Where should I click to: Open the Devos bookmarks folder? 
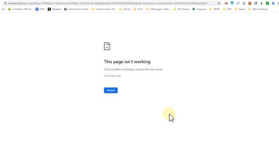(x=240, y=9)
